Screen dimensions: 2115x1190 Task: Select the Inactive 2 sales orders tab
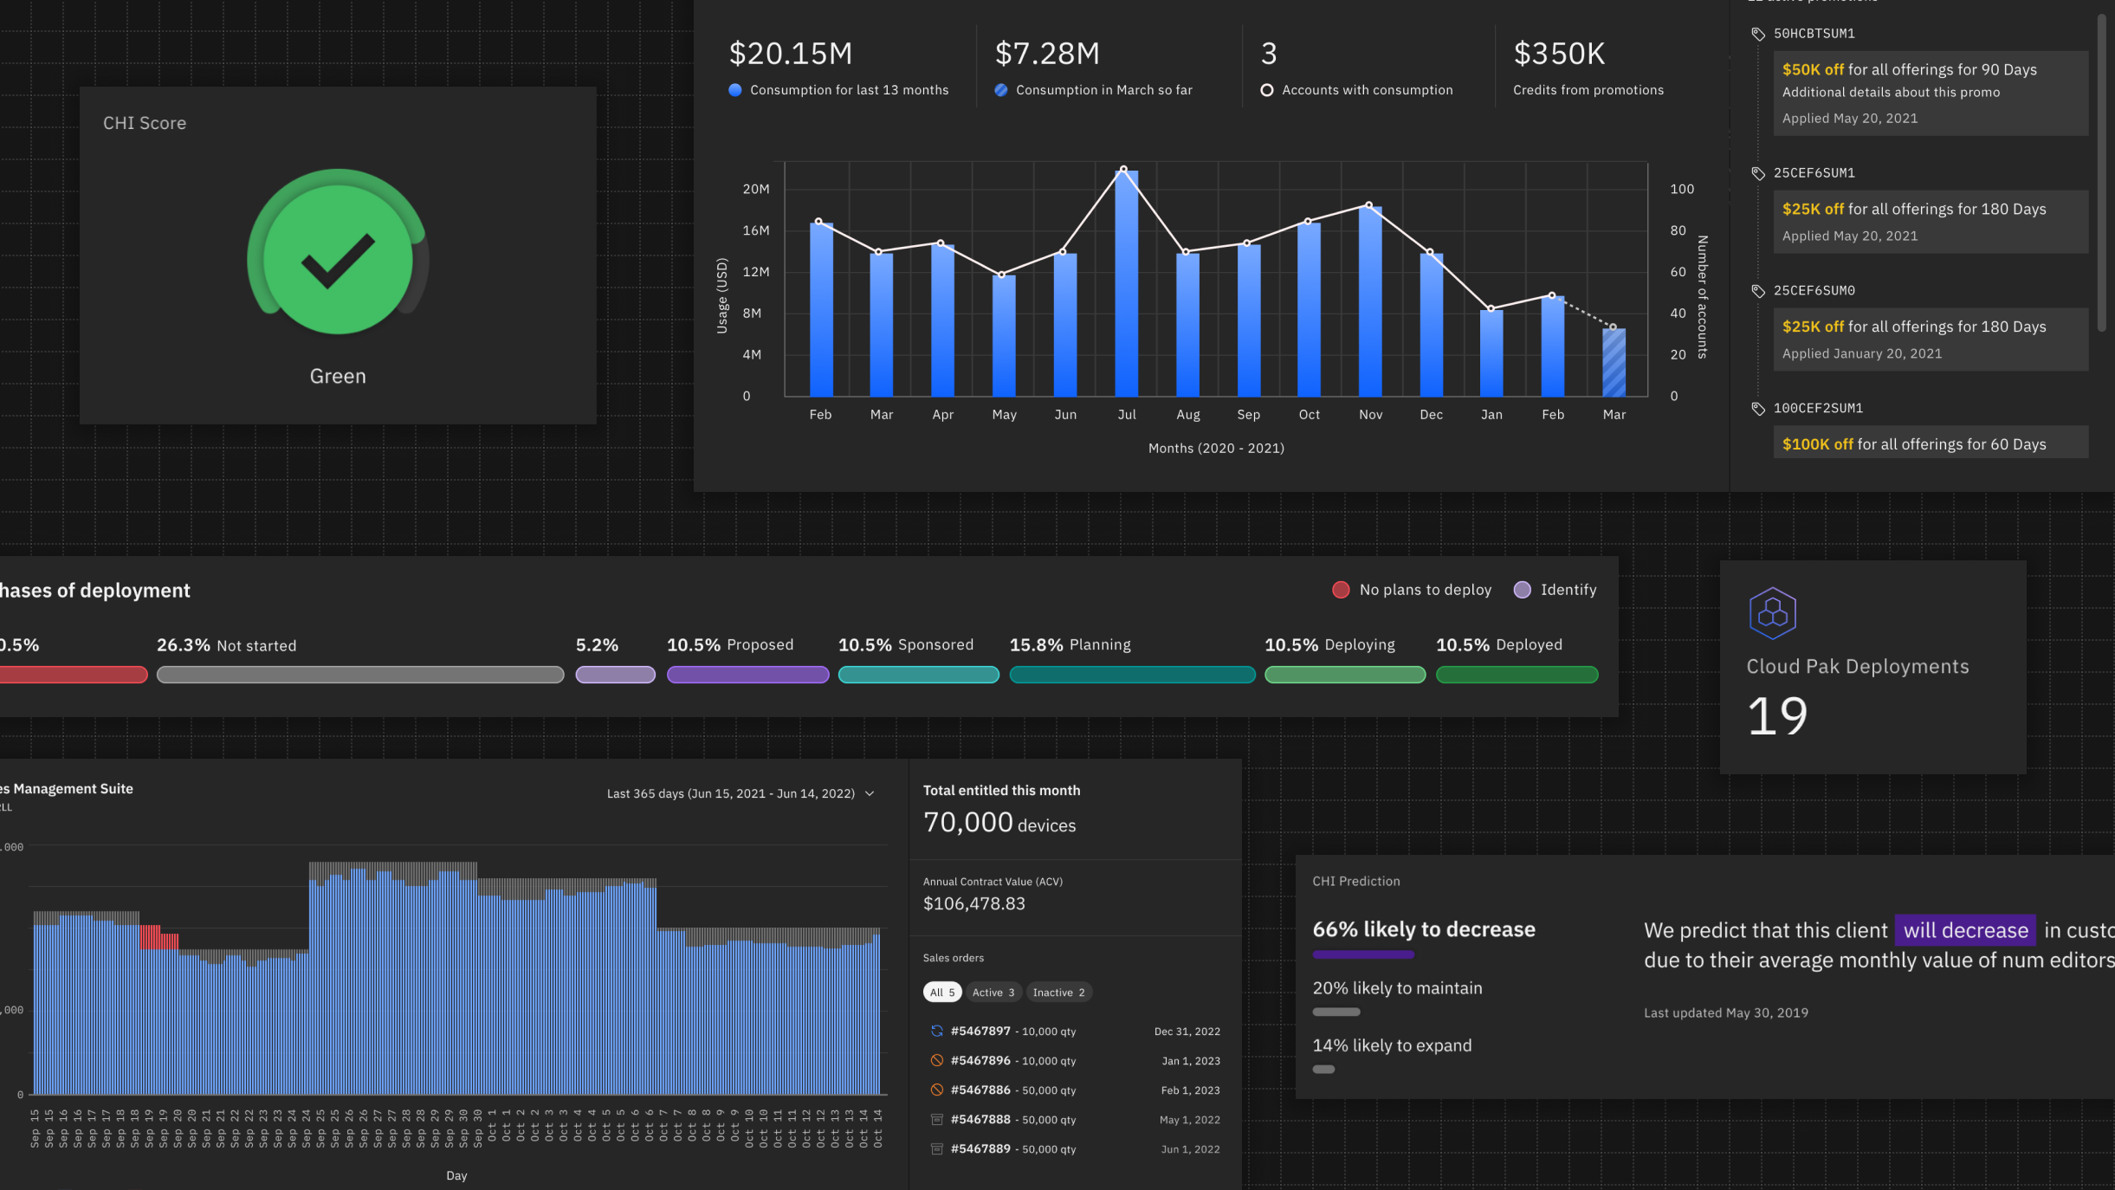tap(1058, 993)
